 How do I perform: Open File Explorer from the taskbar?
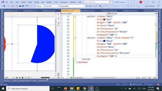pyautogui.click(x=72, y=88)
